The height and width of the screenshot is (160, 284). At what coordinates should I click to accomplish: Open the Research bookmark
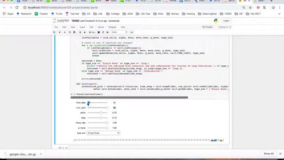point(24,14)
